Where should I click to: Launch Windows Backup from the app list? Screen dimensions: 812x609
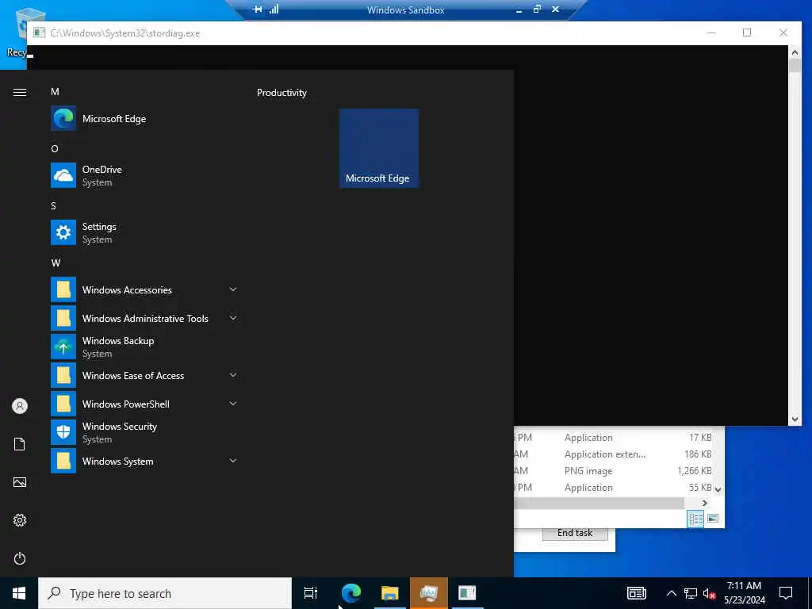(144, 347)
